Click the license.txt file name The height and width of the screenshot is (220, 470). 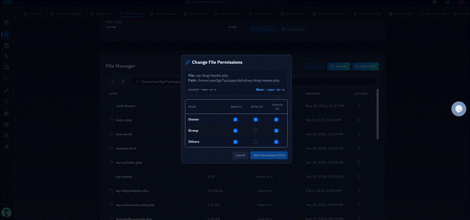point(124,134)
